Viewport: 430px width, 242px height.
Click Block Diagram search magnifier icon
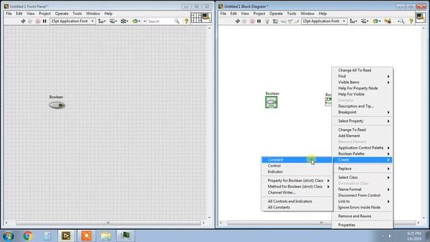[x=401, y=21]
